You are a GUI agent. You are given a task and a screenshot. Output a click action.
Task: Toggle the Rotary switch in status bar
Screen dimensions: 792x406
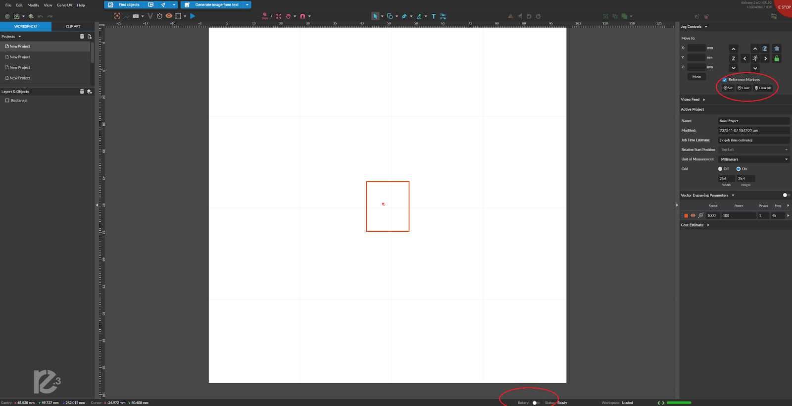pos(536,403)
